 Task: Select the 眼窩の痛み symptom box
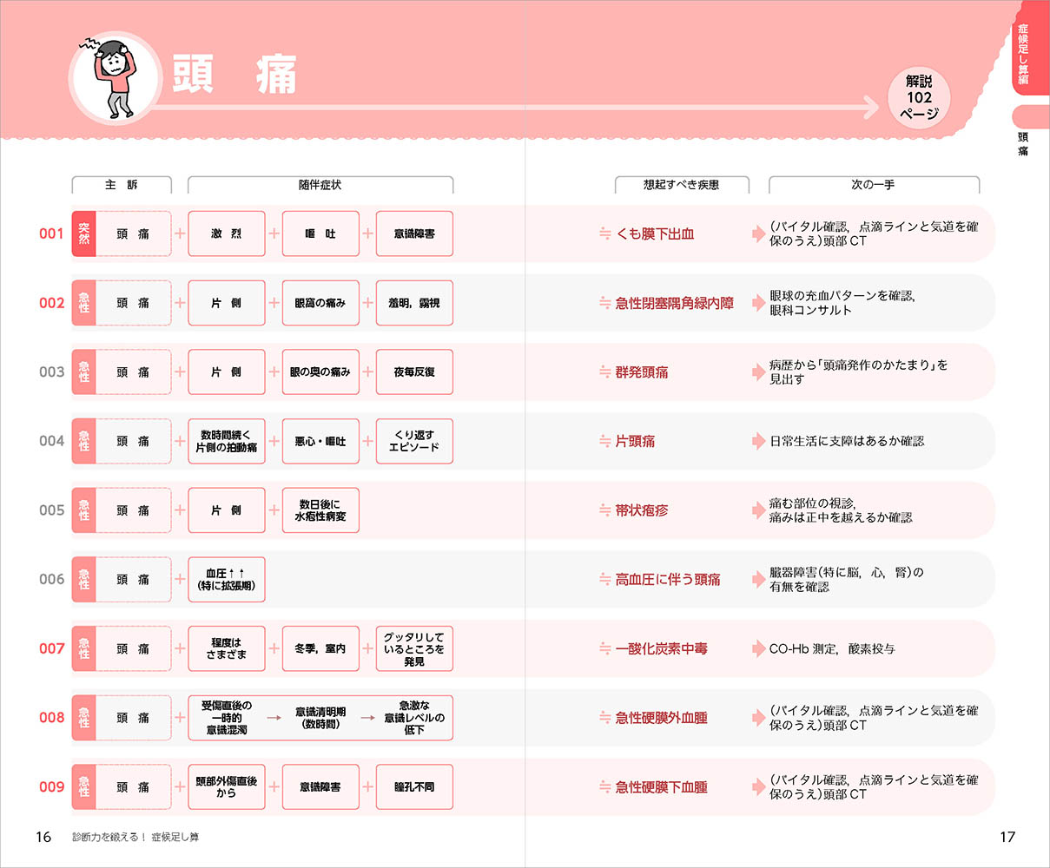click(320, 303)
